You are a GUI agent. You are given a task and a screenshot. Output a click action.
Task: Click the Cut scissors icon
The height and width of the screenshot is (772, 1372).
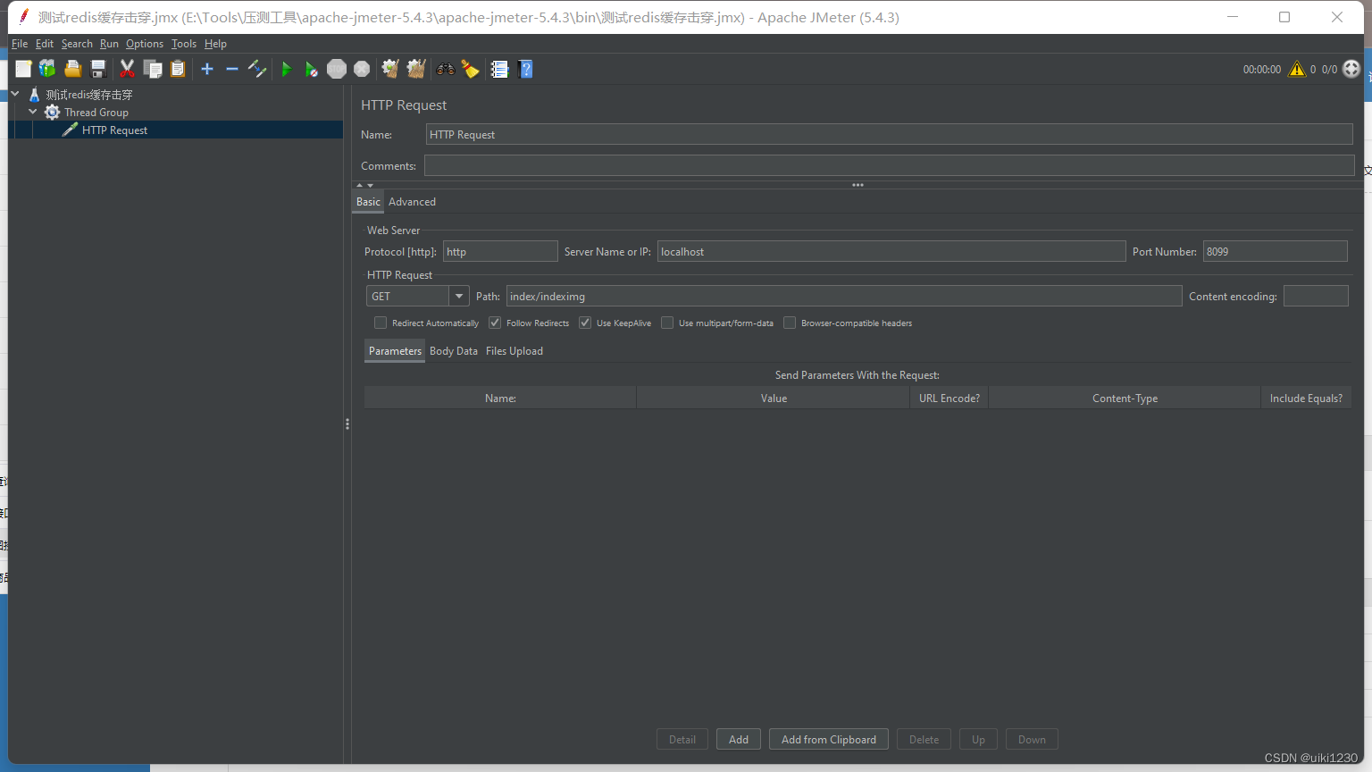(x=127, y=69)
